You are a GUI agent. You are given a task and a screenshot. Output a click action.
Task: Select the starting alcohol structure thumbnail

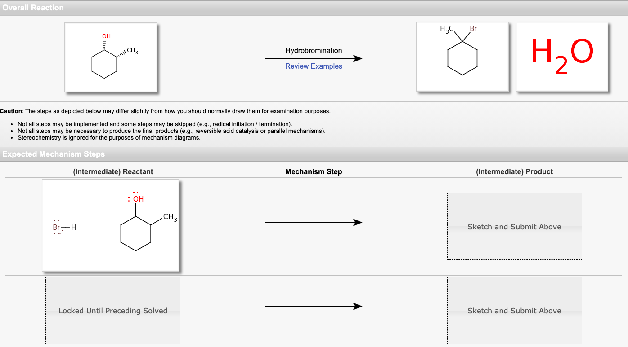pyautogui.click(x=111, y=57)
